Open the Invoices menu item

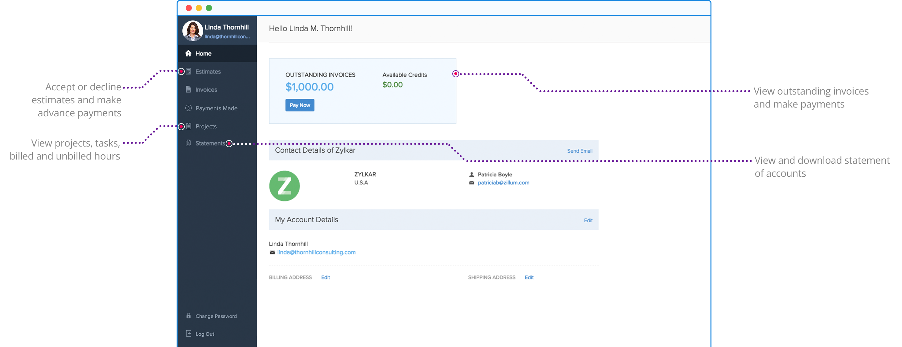tap(206, 90)
